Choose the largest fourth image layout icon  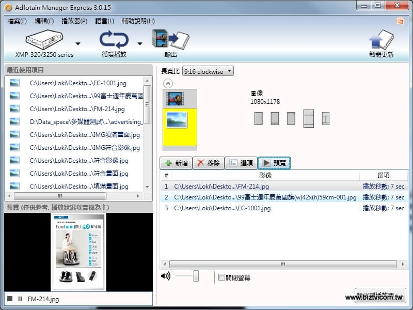309,118
